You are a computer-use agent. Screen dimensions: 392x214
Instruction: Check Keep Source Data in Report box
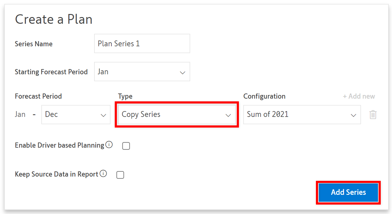pos(120,175)
